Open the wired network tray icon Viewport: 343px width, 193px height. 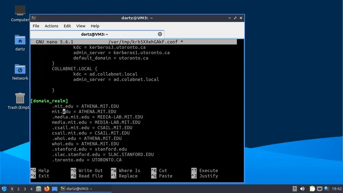pyautogui.click(x=319, y=189)
